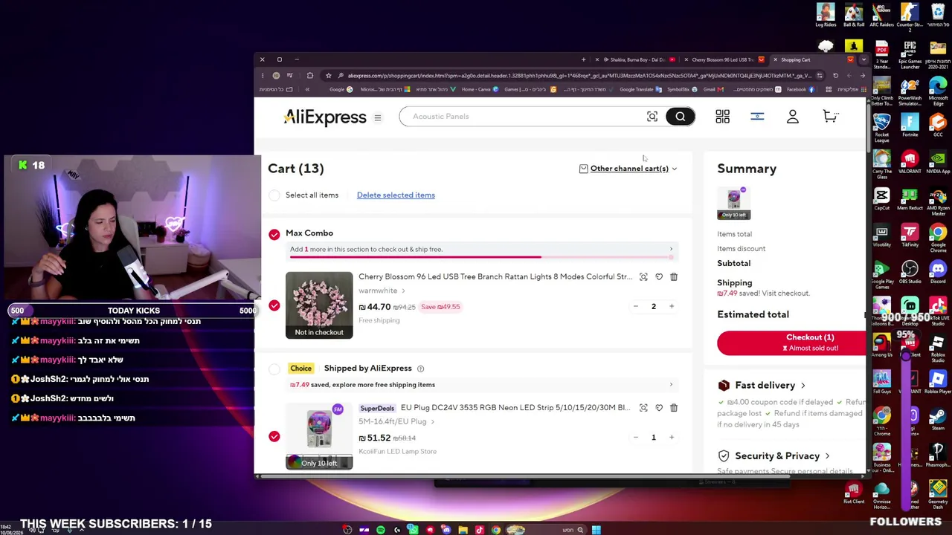The width and height of the screenshot is (952, 535).
Task: Uncheck the Max Combo store checkbox
Action: (x=274, y=235)
